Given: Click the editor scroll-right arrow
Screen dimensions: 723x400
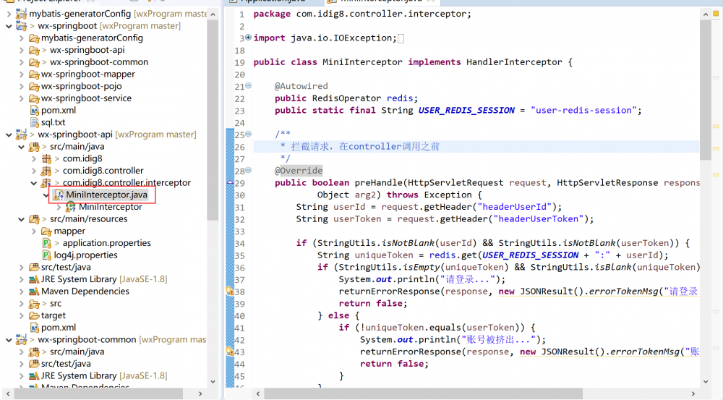Looking at the screenshot, I should click(693, 393).
